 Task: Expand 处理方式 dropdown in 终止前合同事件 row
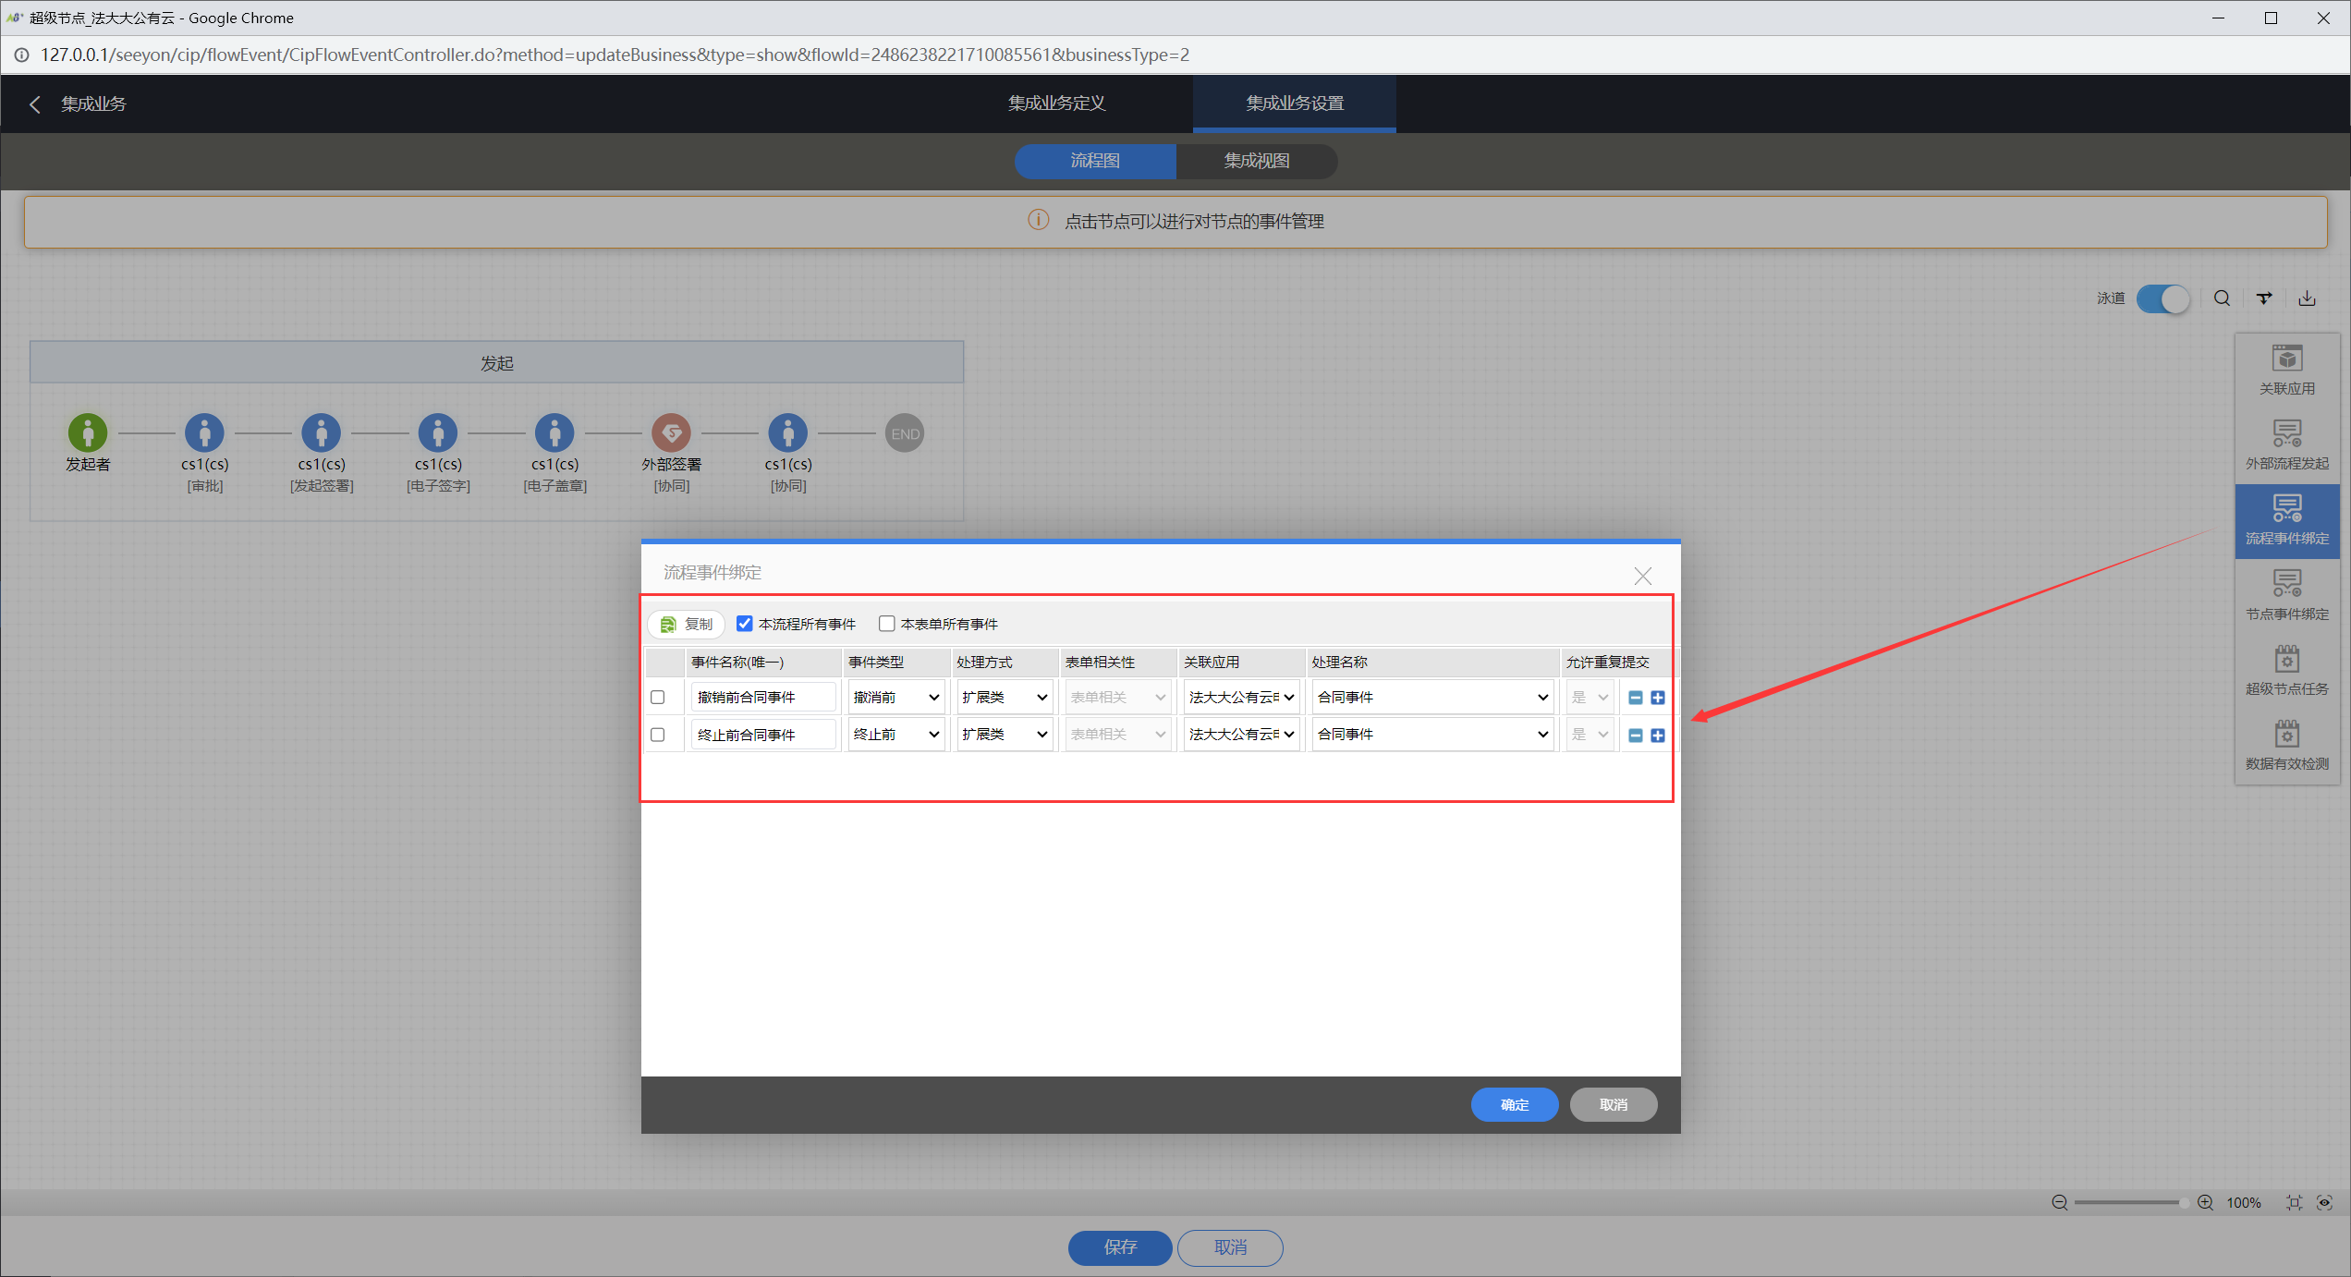click(1004, 735)
